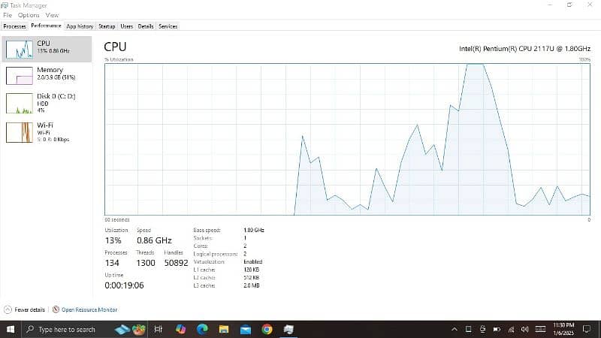The image size is (601, 338).
Task: Show hidden system tray icons chevron
Action: point(454,329)
